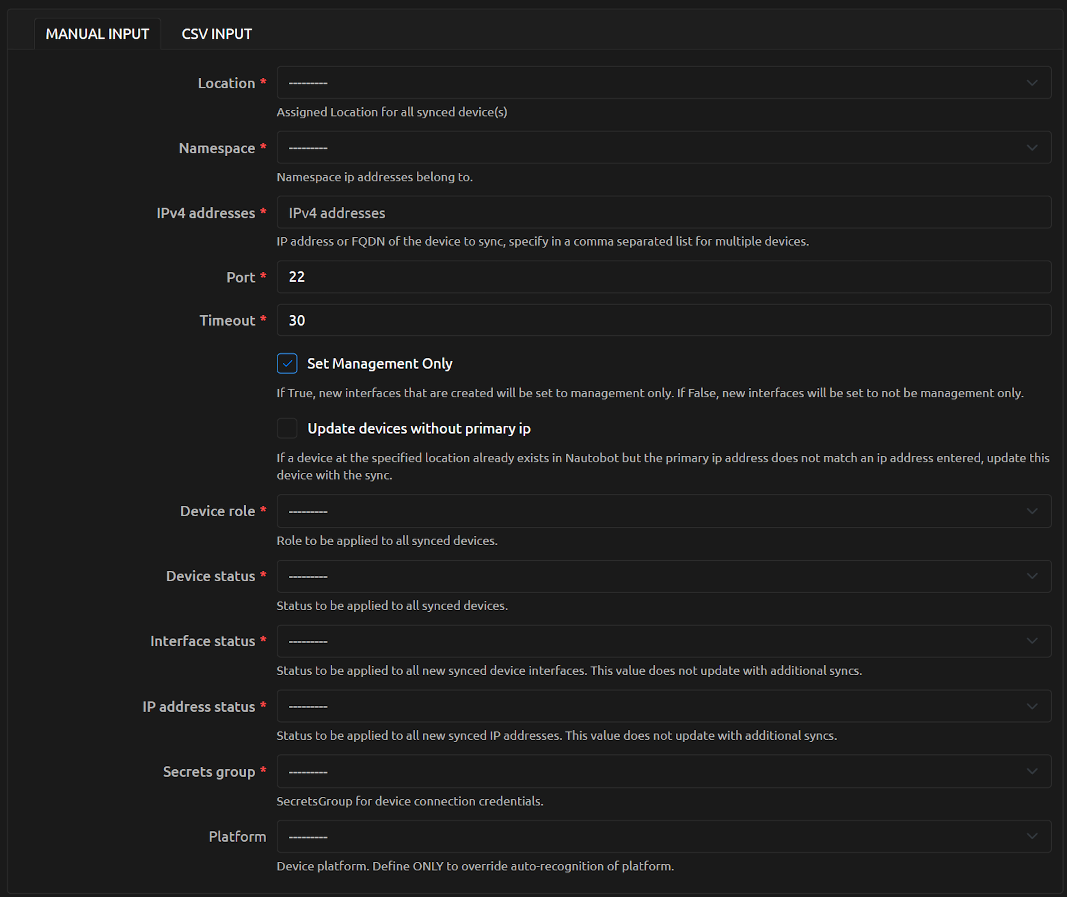The width and height of the screenshot is (1067, 897).
Task: Expand the Namespace dropdown
Action: pos(663,148)
